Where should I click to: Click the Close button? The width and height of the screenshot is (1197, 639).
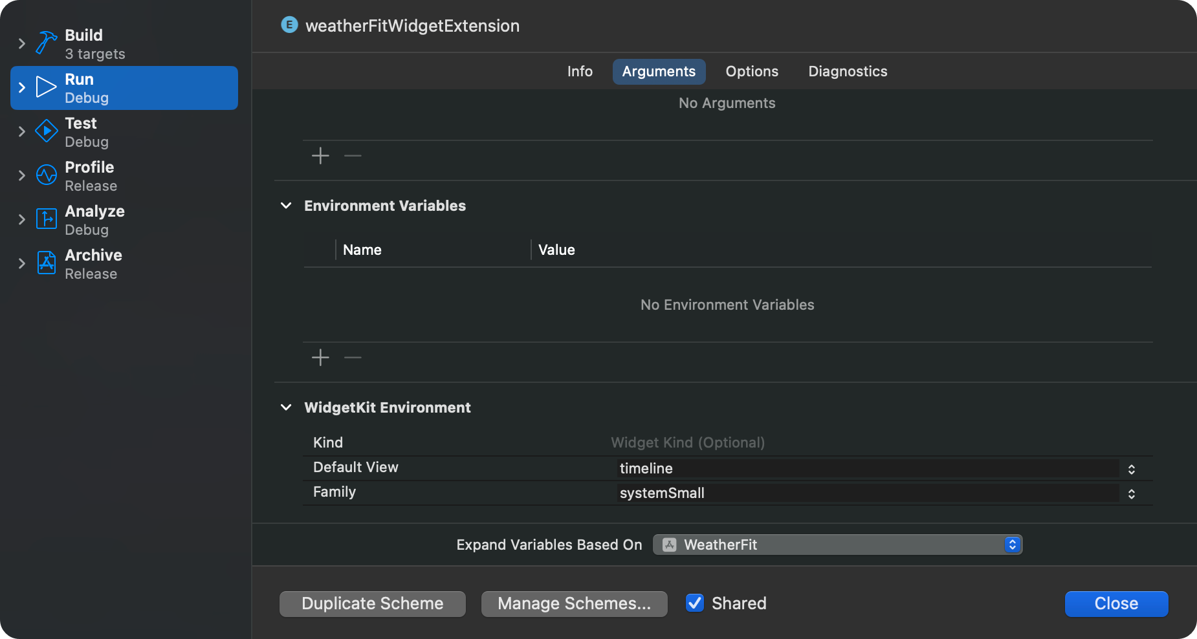point(1116,603)
